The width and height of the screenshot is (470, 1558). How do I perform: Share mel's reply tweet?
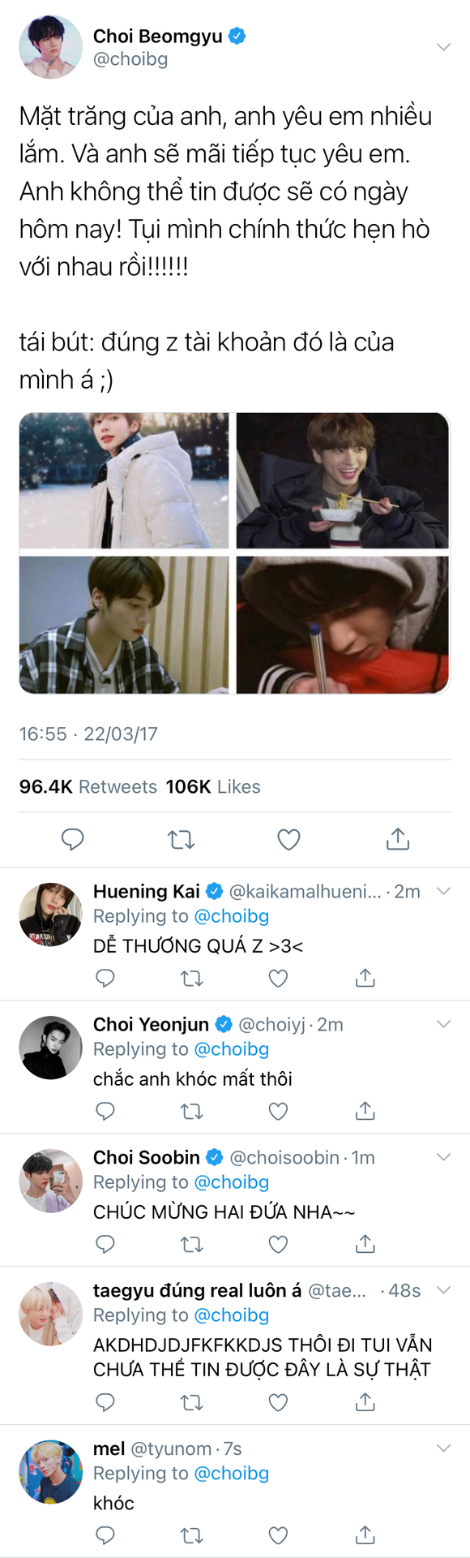click(365, 1534)
